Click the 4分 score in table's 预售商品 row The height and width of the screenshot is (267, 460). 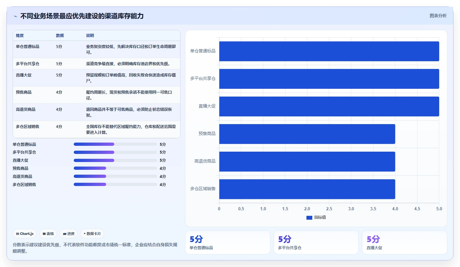[x=59, y=92]
